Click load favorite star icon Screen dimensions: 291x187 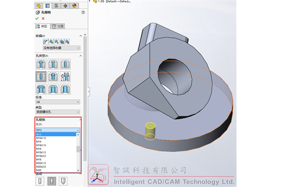pos(67,42)
